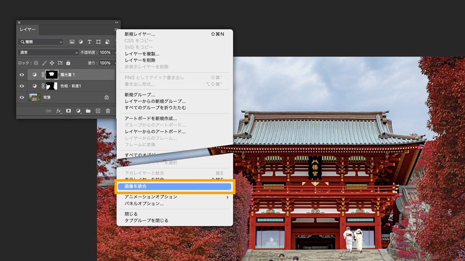Click the 塗り 100% value field
This screenshot has width=465, height=261.
[105, 63]
